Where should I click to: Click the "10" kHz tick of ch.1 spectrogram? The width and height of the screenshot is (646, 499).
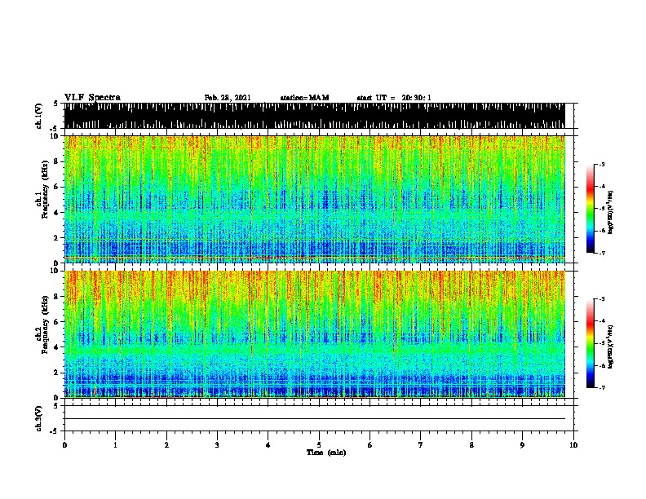pyautogui.click(x=55, y=136)
